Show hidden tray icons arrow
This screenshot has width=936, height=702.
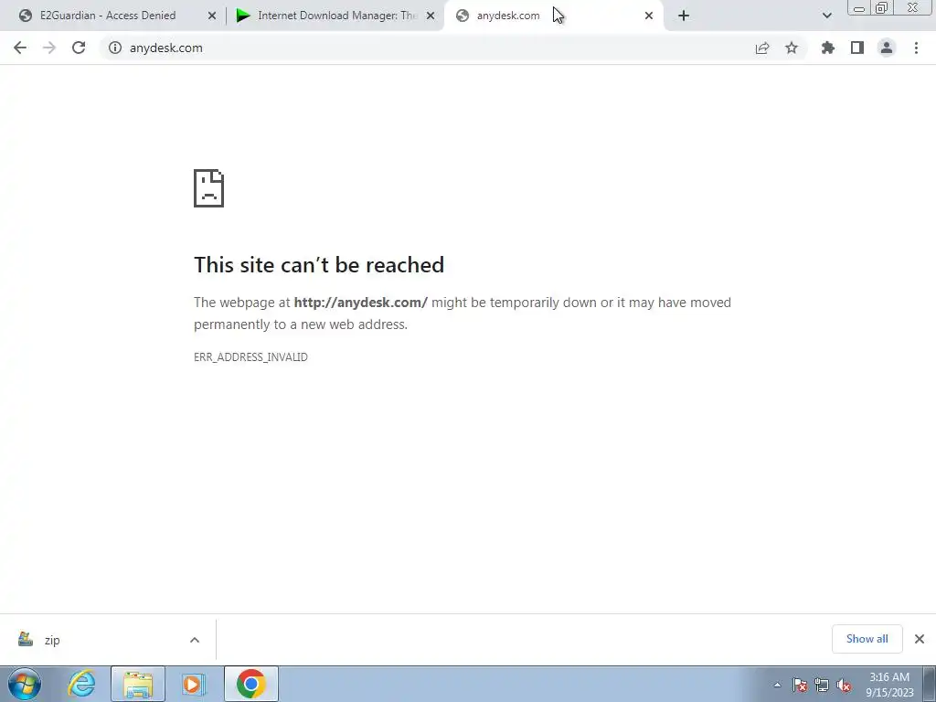click(x=777, y=685)
